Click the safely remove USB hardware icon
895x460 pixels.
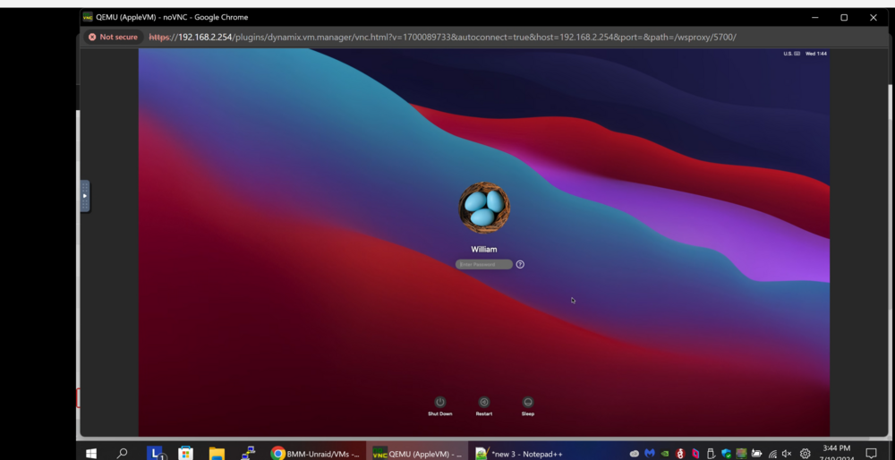coord(711,454)
